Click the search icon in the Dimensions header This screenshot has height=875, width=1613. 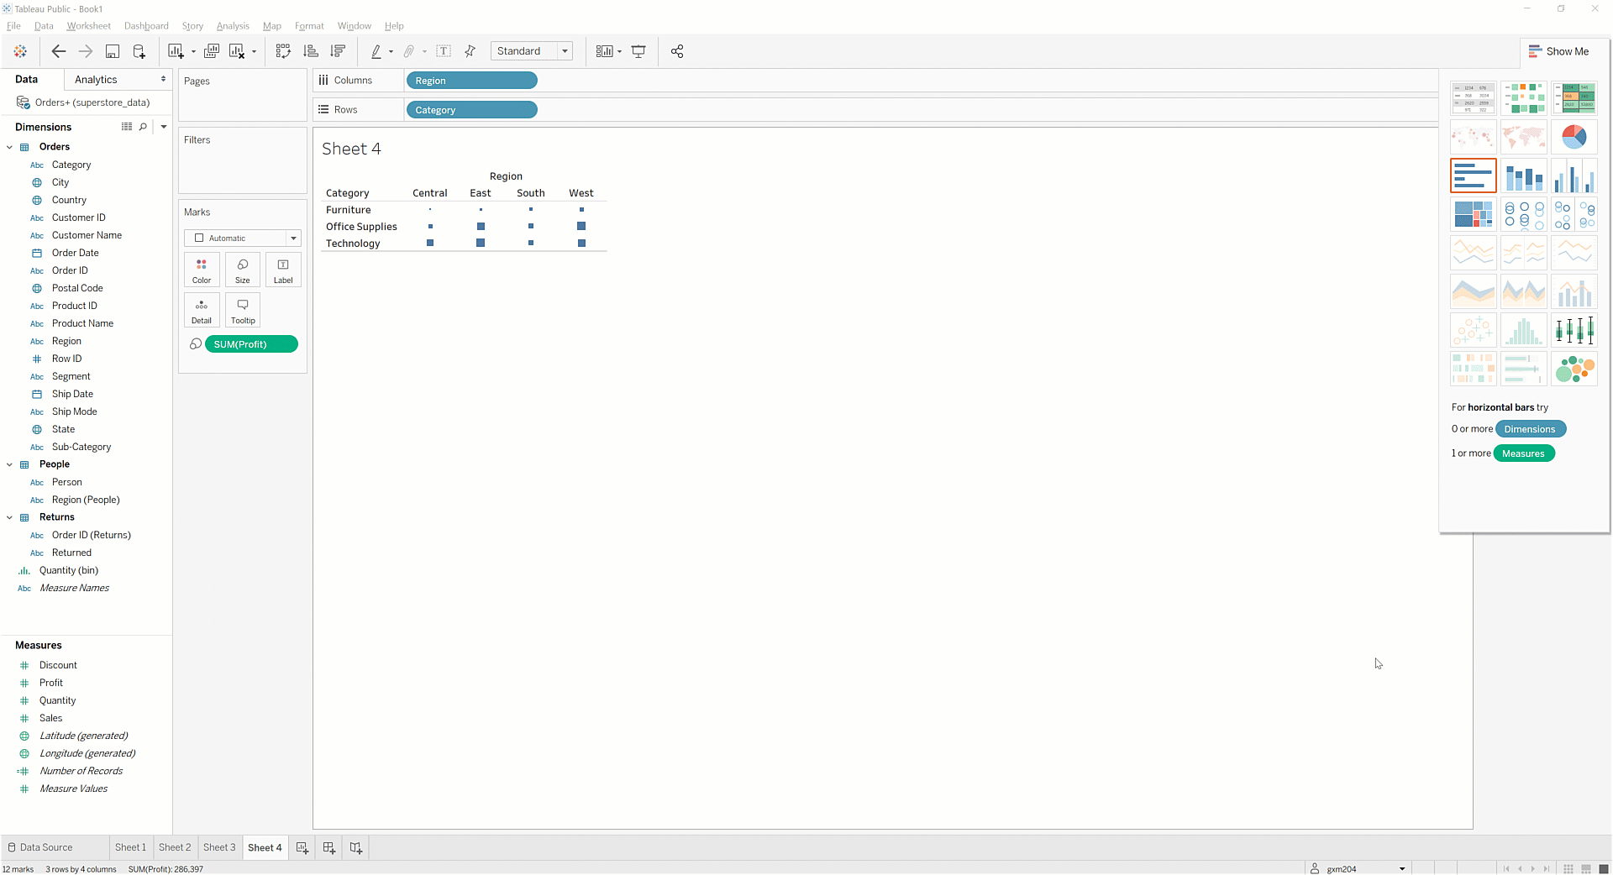point(143,127)
